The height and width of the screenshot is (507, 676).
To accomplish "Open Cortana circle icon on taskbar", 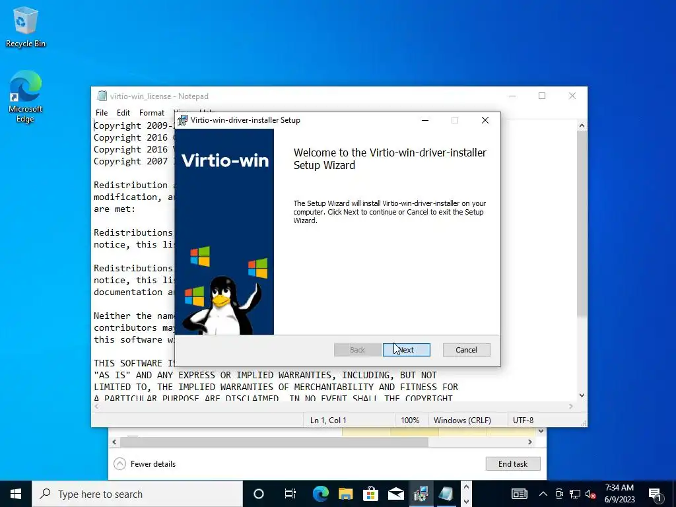I will (x=259, y=494).
